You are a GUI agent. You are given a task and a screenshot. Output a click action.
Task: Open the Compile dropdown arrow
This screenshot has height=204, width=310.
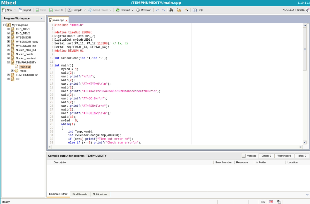coord(85,10)
